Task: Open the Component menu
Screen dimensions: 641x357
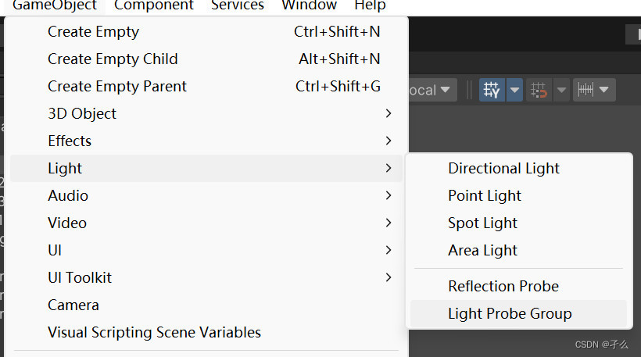Action: [x=153, y=5]
